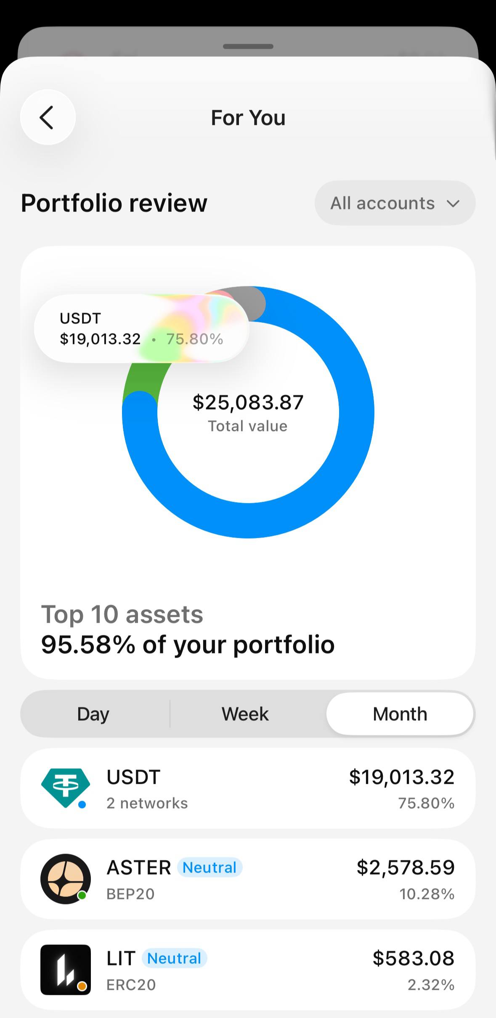This screenshot has width=496, height=1018.
Task: Select the Month period option
Action: (400, 714)
